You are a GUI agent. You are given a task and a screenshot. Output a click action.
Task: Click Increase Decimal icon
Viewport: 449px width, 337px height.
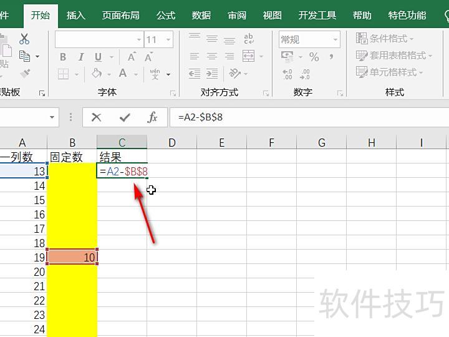coord(287,74)
